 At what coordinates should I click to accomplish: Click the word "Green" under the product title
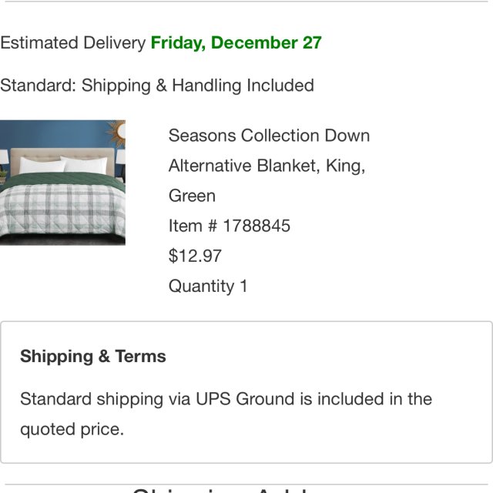[192, 196]
